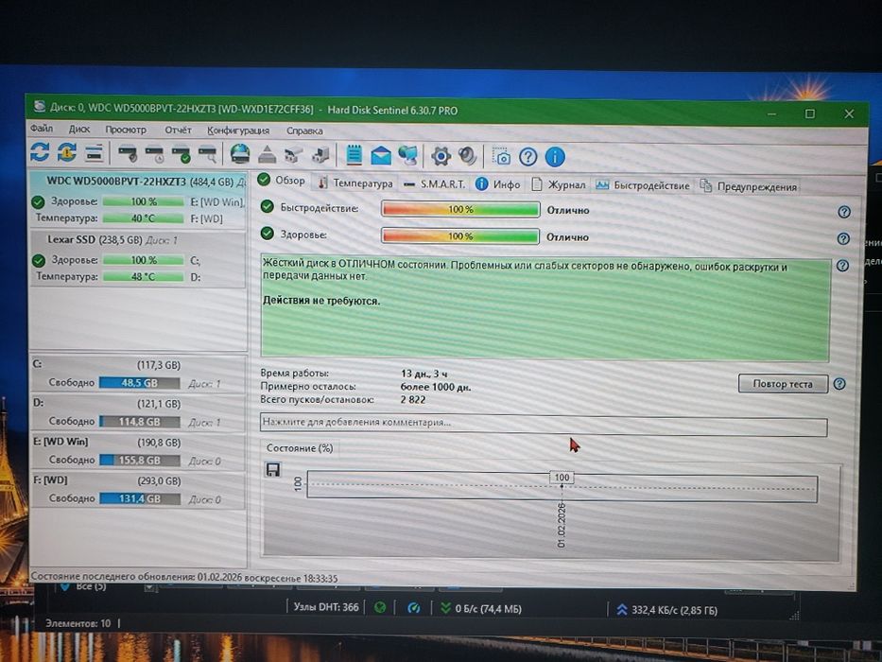Screen dimensions: 882x662
Task: Click the 100 data point marker on graph
Action: (562, 478)
